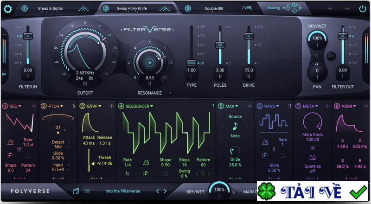Open modulator 5 MIDI type dropdown
Viewport: 371px width, 204px height.
[231, 106]
